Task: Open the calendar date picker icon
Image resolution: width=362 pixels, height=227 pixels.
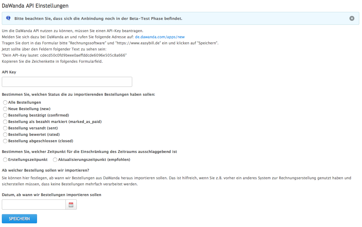Action: (71, 205)
